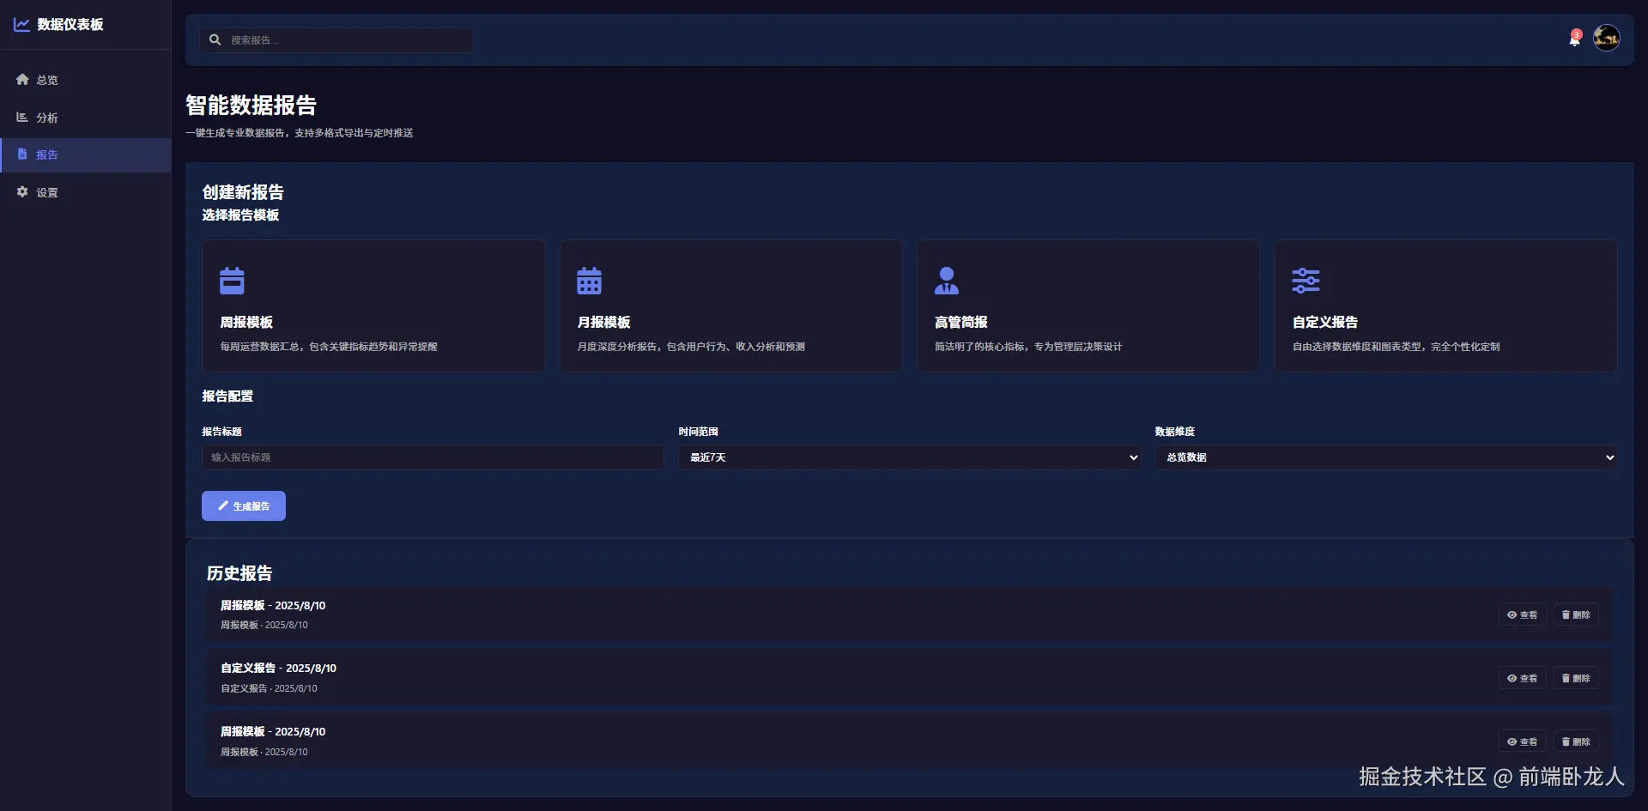Click the document icon beside 报告
Image resolution: width=1648 pixels, height=811 pixels.
click(22, 154)
